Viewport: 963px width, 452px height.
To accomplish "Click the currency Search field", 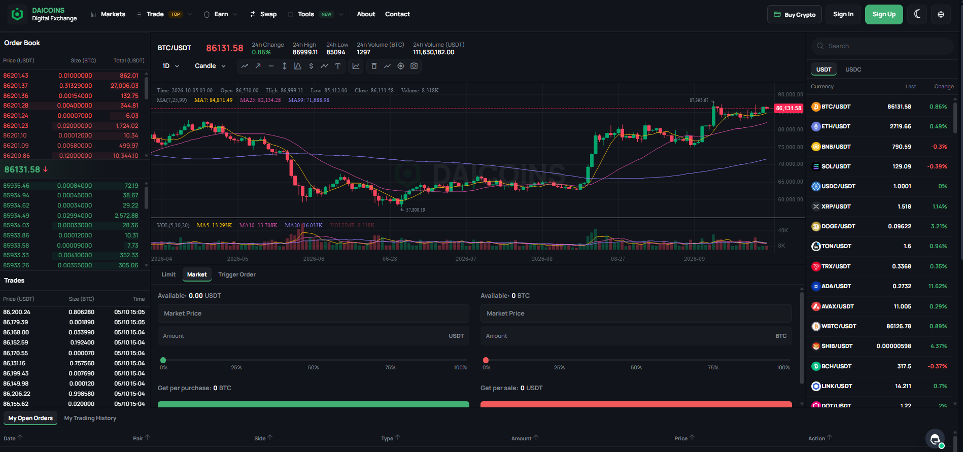I will coord(883,46).
